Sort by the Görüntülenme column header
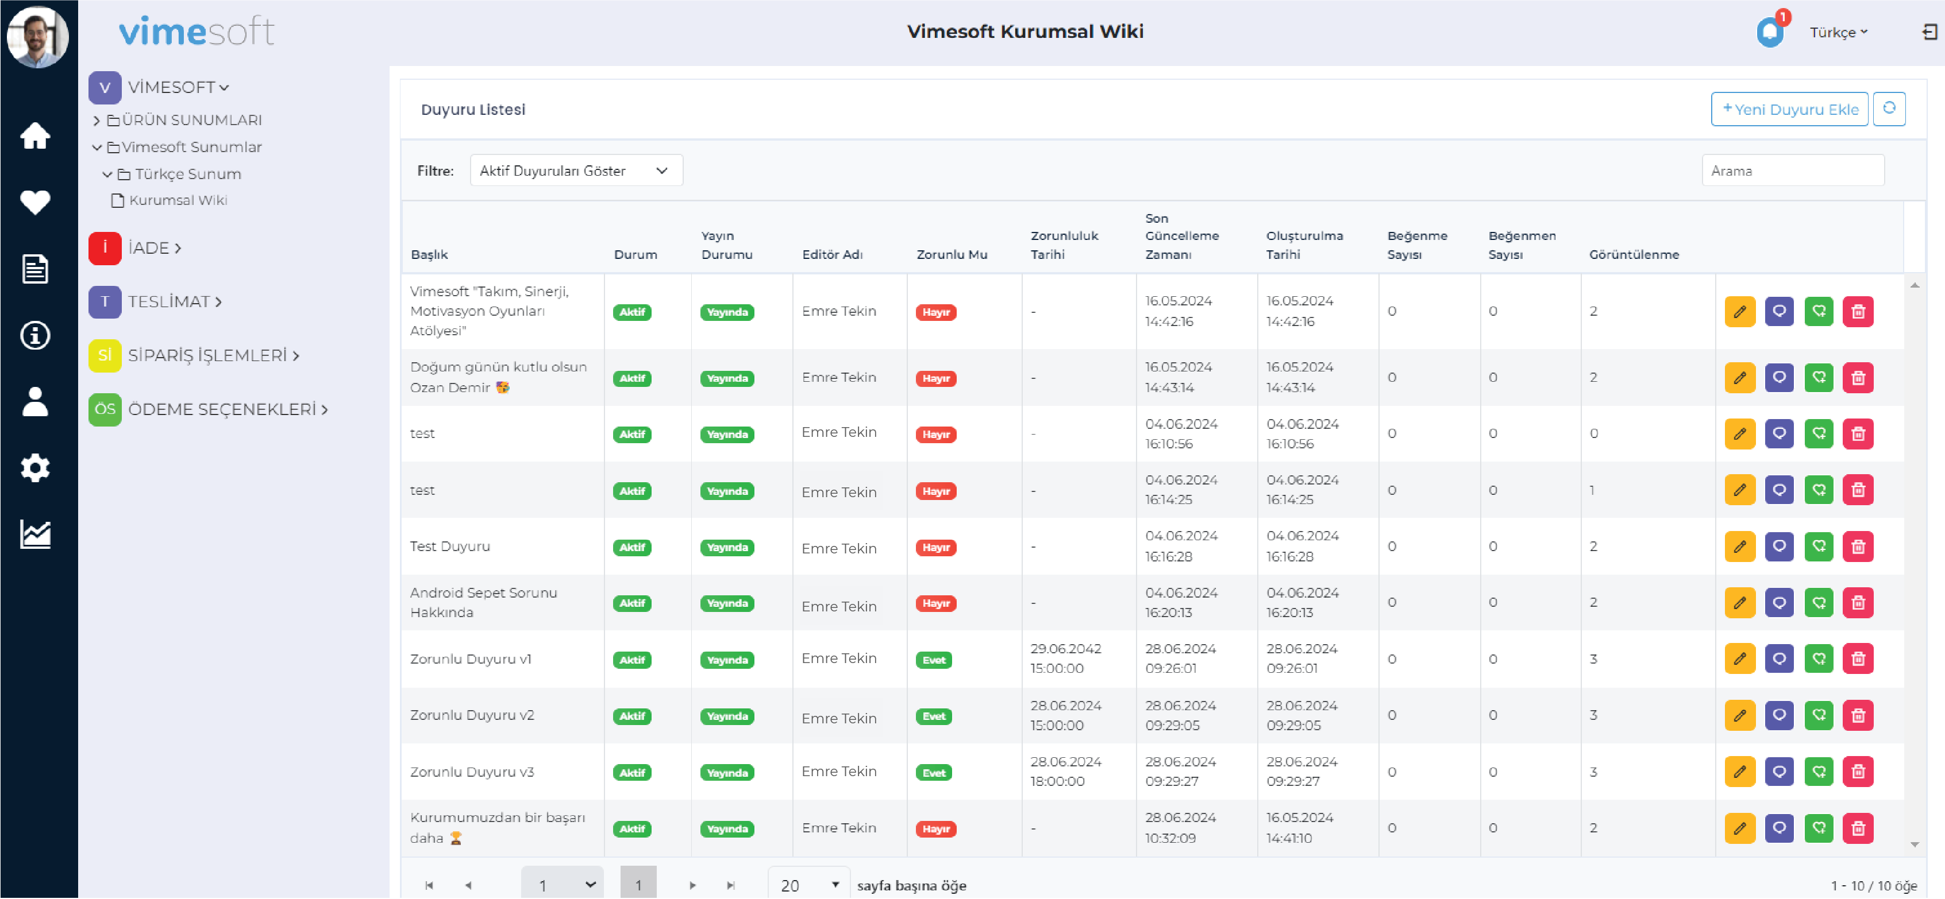1945x899 pixels. [x=1634, y=255]
